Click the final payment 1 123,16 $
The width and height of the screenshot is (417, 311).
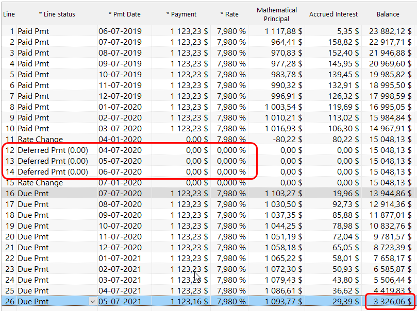[x=189, y=302]
